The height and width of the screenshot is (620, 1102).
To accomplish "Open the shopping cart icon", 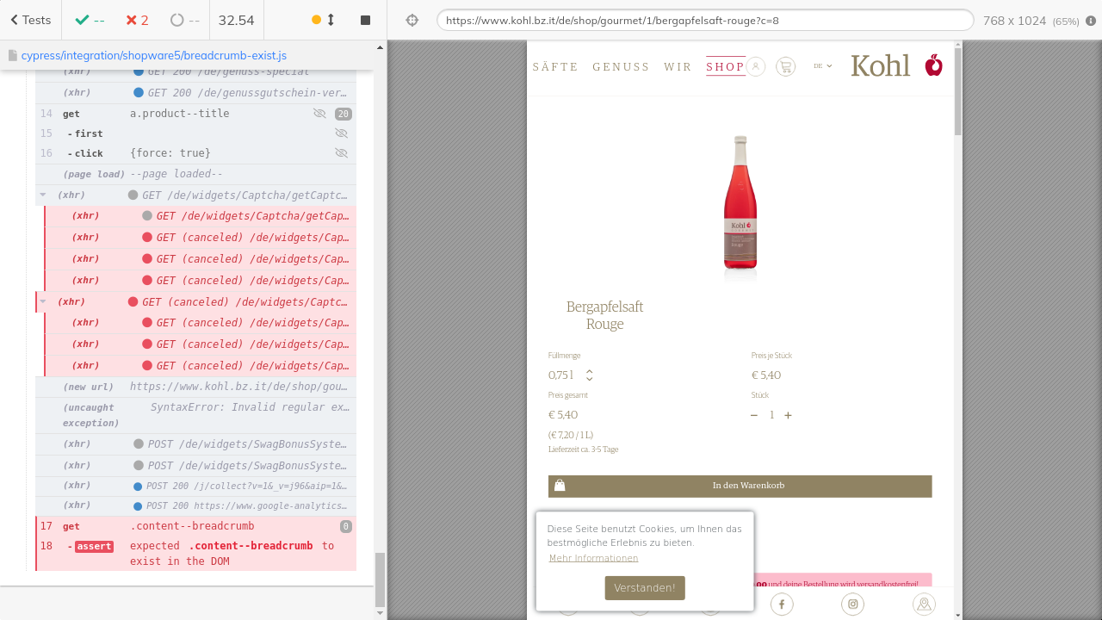I will (x=785, y=66).
